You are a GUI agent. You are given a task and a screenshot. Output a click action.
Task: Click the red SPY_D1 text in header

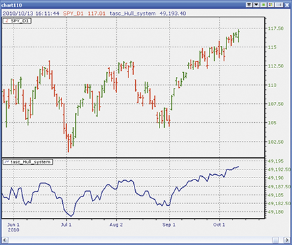tap(73, 13)
